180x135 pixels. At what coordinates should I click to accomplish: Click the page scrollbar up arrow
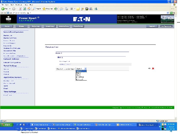(x=175, y=16)
